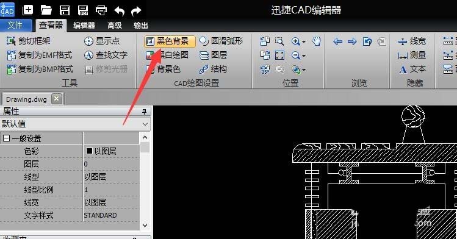Go to next page with right arrow
The image size is (457, 239).
(352, 41)
